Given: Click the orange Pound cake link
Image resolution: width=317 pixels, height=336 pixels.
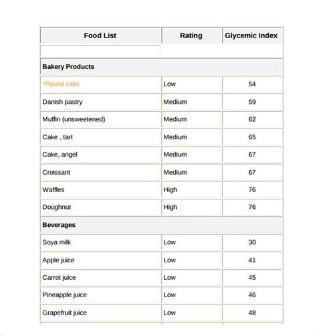Looking at the screenshot, I should pos(61,84).
